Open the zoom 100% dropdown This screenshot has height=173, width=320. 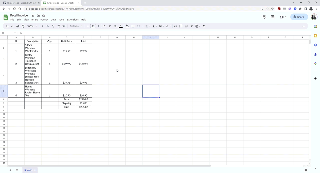(x=32, y=26)
